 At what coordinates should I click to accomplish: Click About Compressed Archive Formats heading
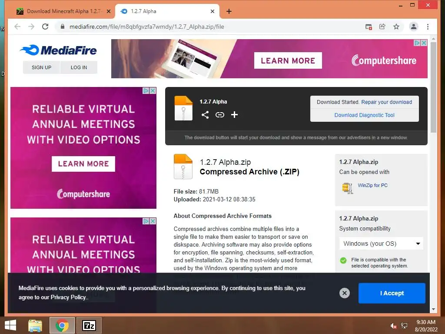click(x=222, y=216)
